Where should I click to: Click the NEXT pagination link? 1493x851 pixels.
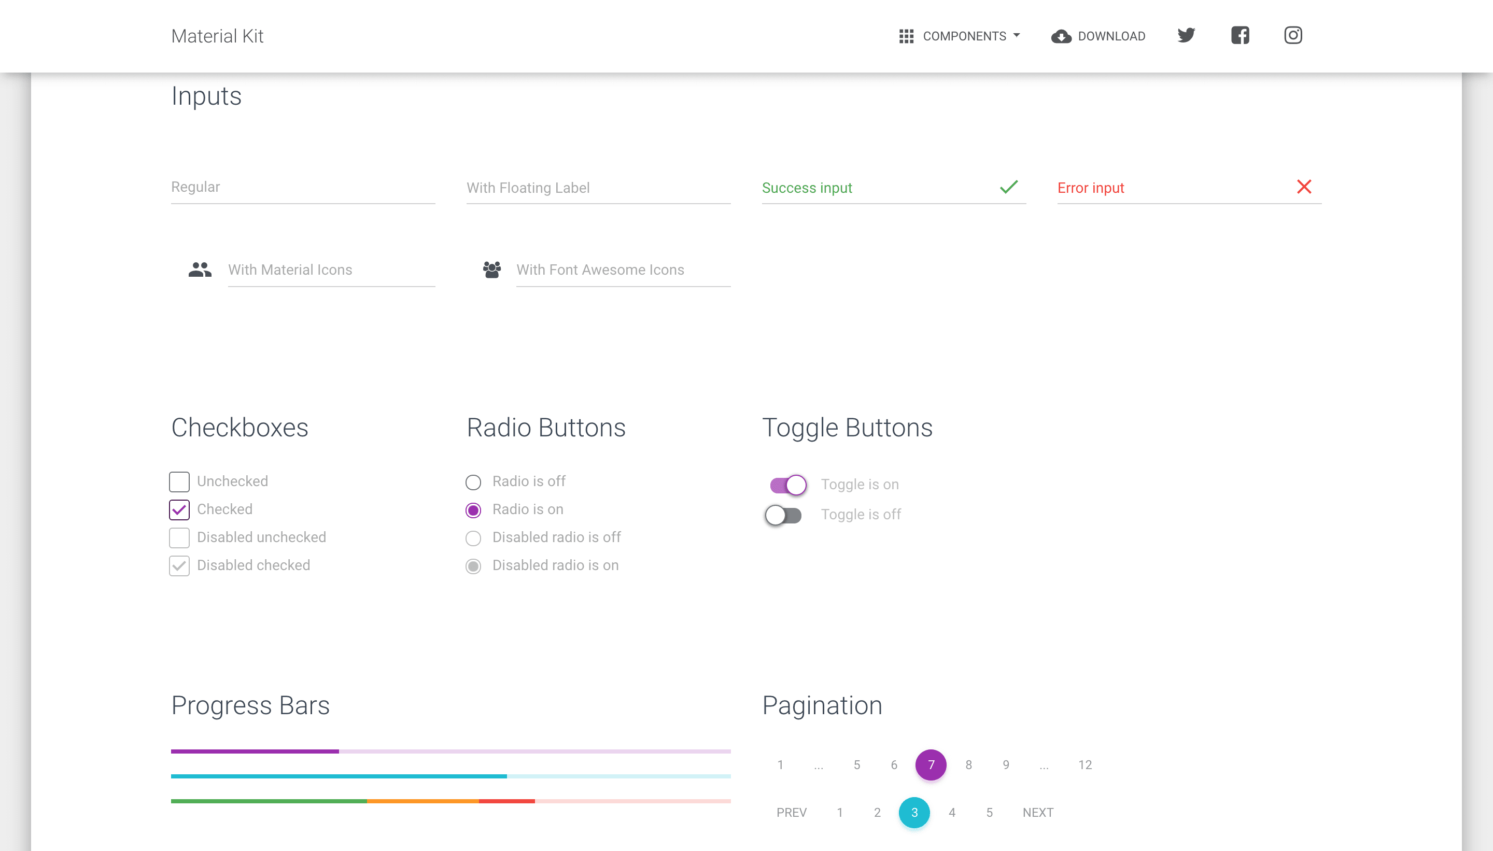[x=1038, y=813]
